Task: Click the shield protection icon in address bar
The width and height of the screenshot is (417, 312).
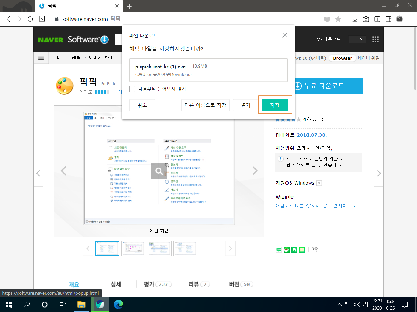Action: point(327,19)
